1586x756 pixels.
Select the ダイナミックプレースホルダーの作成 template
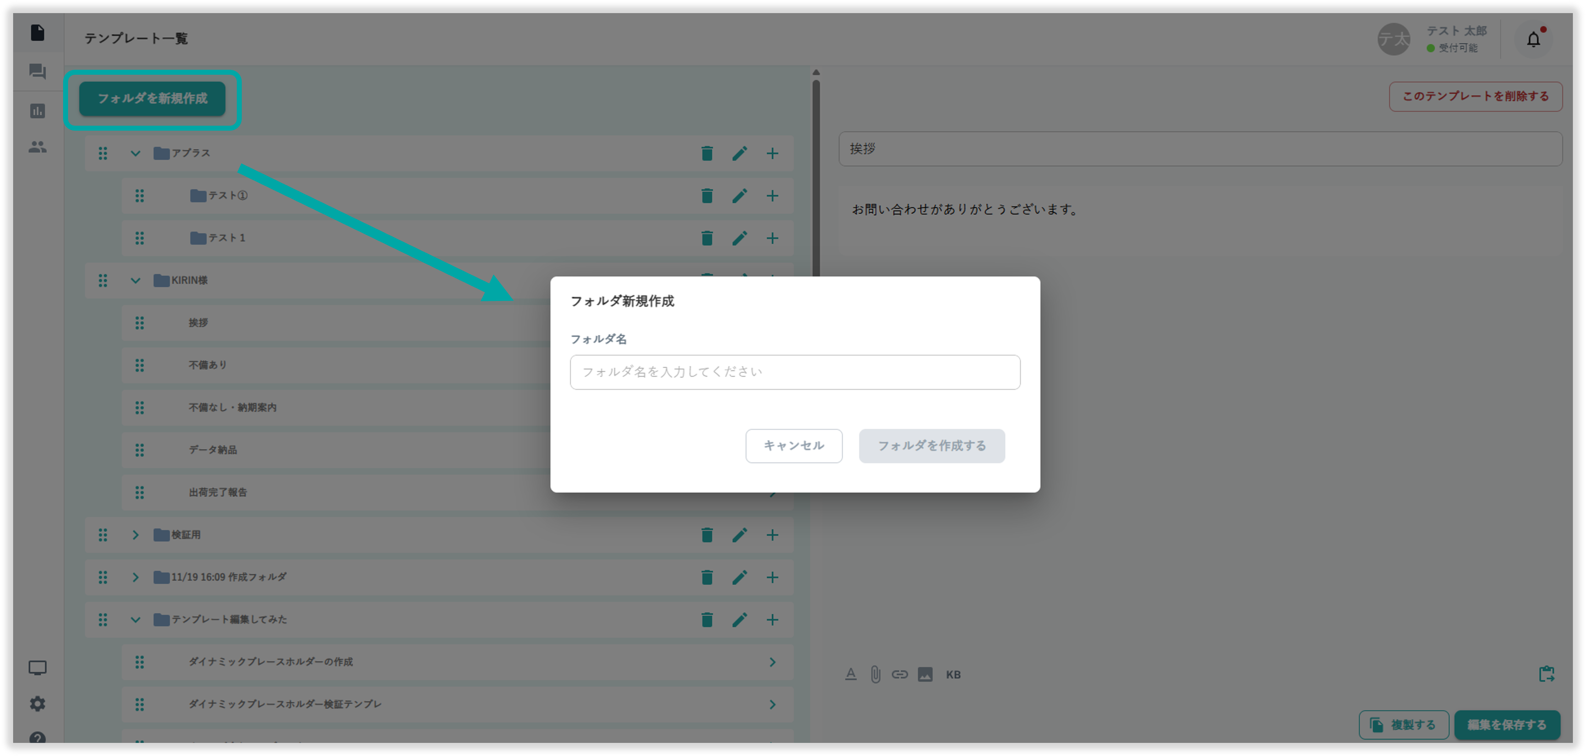pyautogui.click(x=271, y=662)
